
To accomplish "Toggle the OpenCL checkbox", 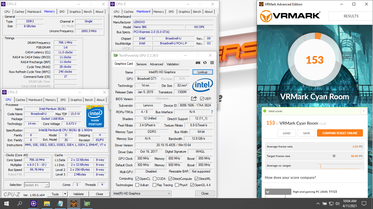I will point(137,179).
